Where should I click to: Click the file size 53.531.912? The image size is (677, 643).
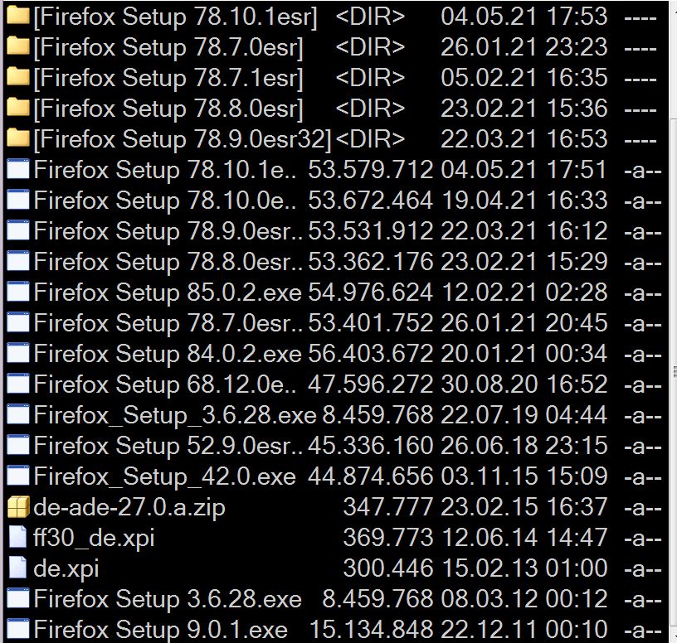(371, 230)
